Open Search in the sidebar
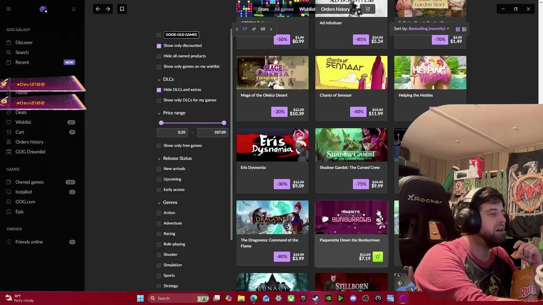Screen dimensions: 543x305 point(22,53)
